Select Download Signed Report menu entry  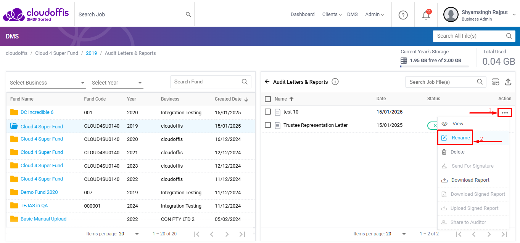(473, 194)
